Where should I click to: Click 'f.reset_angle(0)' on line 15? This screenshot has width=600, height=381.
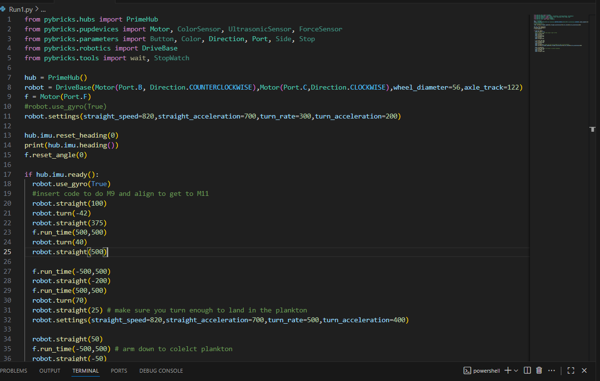point(56,155)
